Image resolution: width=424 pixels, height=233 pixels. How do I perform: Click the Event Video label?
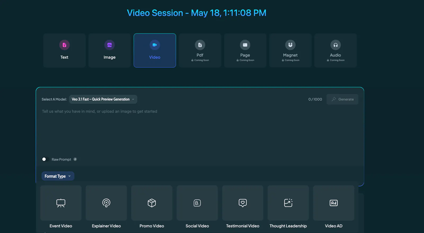(x=61, y=226)
